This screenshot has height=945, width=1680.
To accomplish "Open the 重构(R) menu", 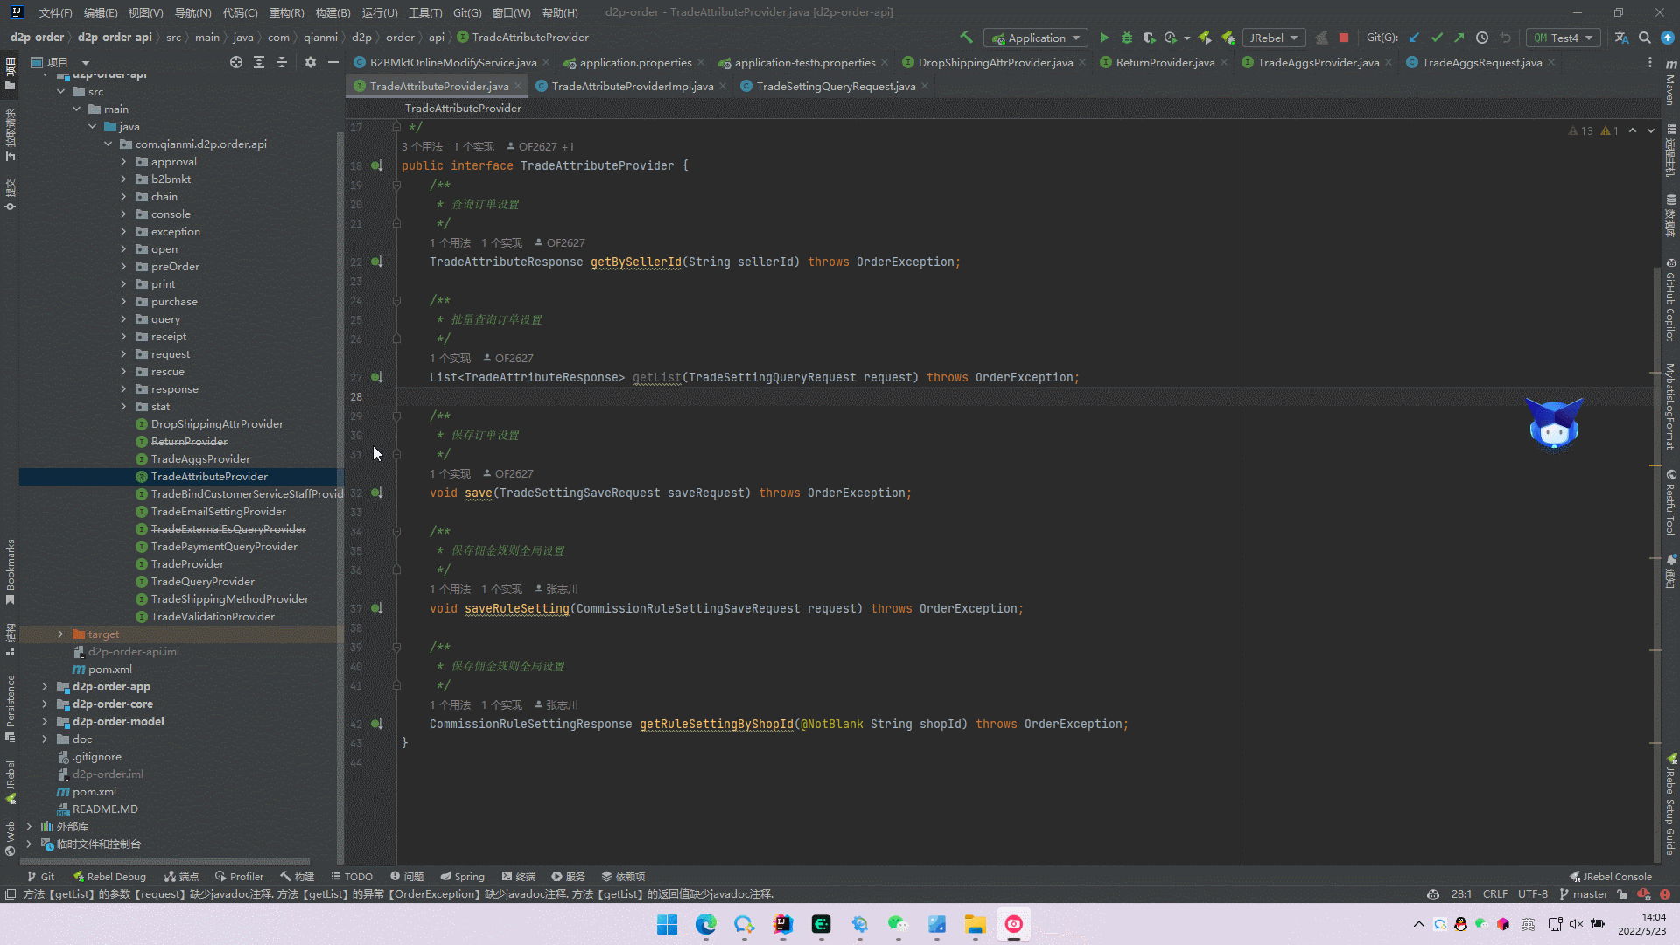I will point(286,12).
